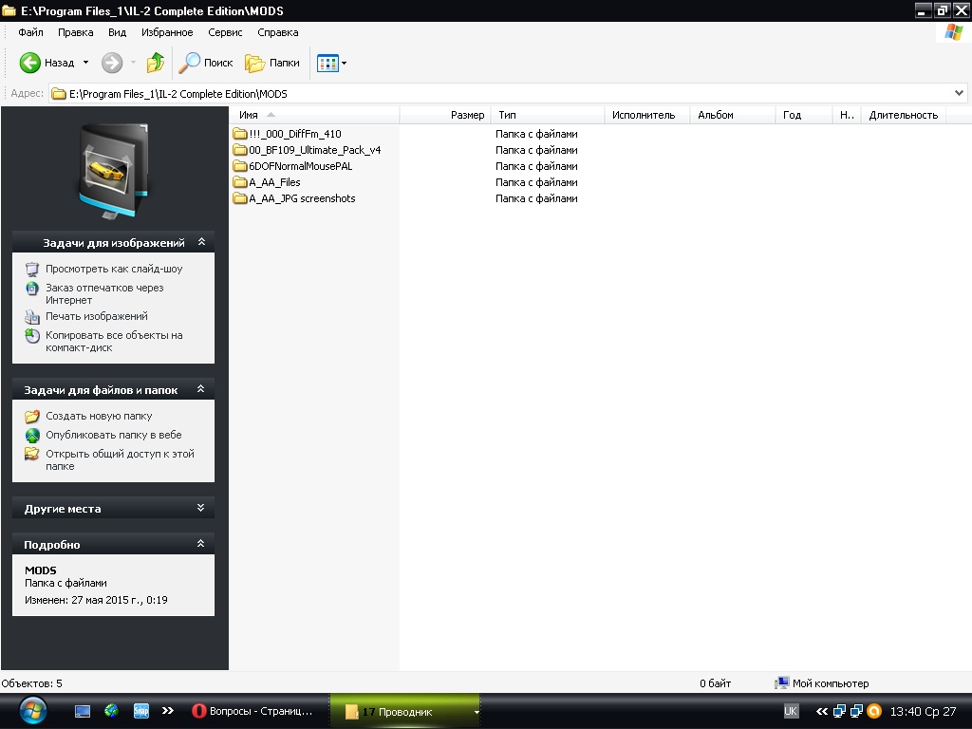Go up one folder level icon
Screen dimensions: 972x729
click(x=155, y=63)
